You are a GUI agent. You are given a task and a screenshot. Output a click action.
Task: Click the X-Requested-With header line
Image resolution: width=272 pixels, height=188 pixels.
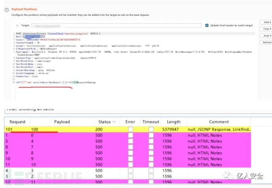coord(36,49)
